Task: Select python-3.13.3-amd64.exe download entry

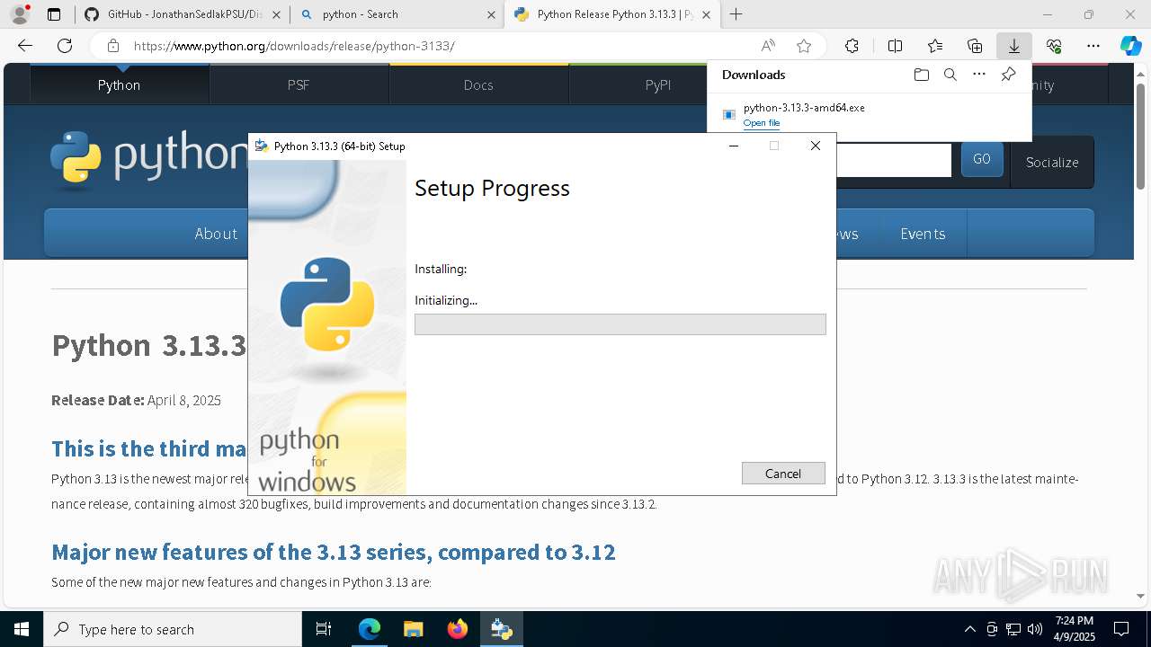Action: (870, 114)
